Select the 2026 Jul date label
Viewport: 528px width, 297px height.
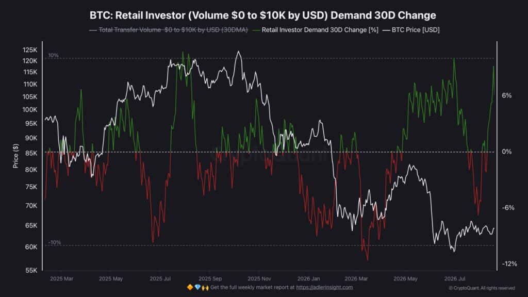[x=455, y=279]
